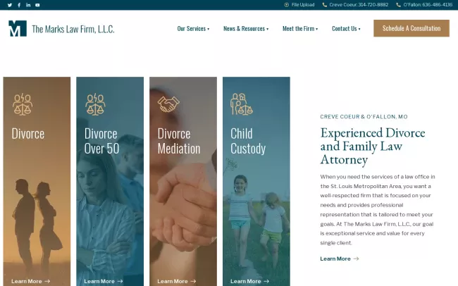
Task: Call the O'Fallon phone number
Action: 424,5
